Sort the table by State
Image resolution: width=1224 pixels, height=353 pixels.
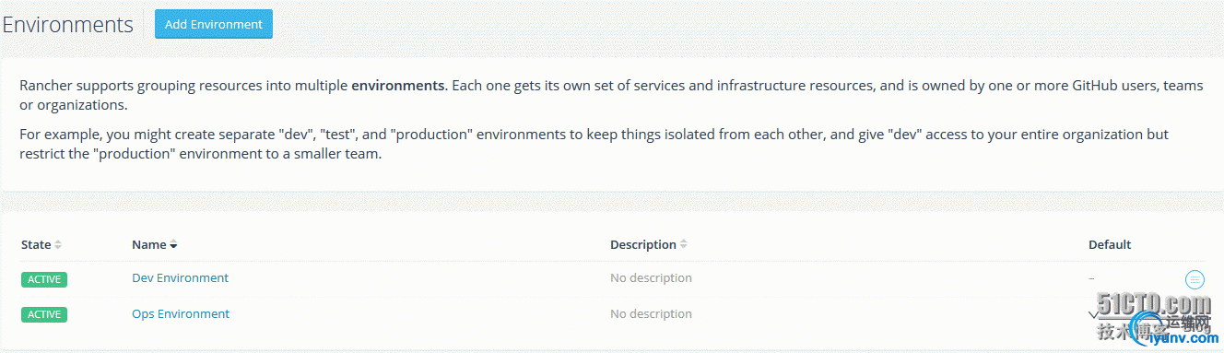(x=41, y=244)
